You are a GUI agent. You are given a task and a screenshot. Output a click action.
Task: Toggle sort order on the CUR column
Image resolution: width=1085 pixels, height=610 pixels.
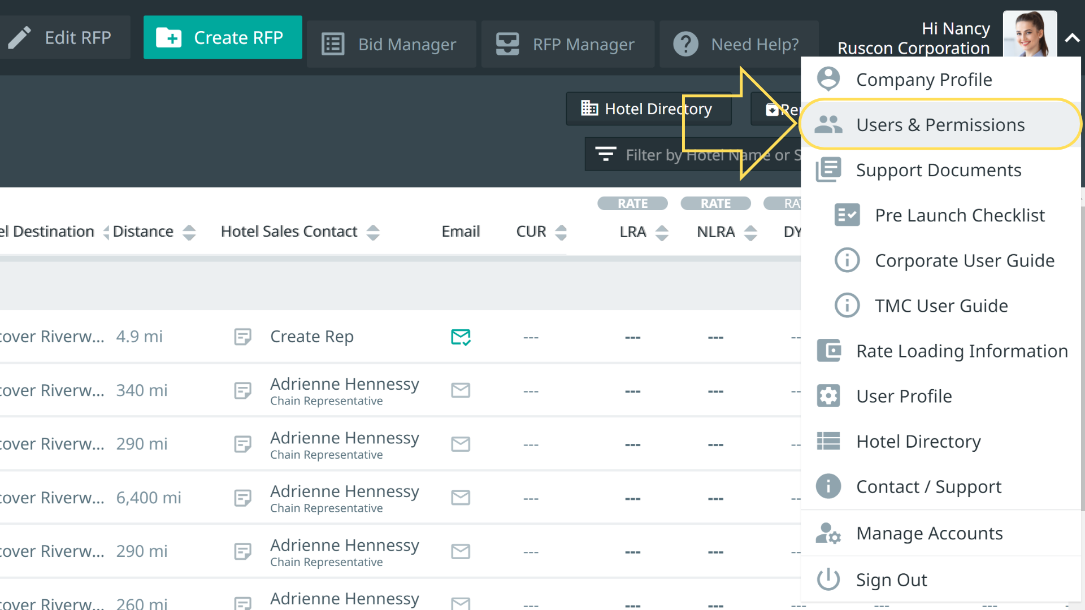[561, 232]
